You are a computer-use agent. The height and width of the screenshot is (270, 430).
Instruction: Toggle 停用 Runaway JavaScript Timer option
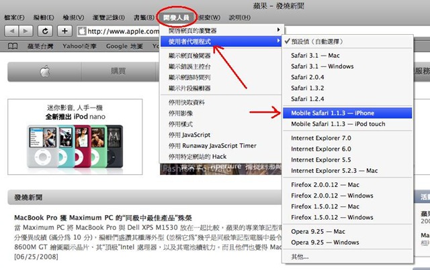pyautogui.click(x=221, y=146)
